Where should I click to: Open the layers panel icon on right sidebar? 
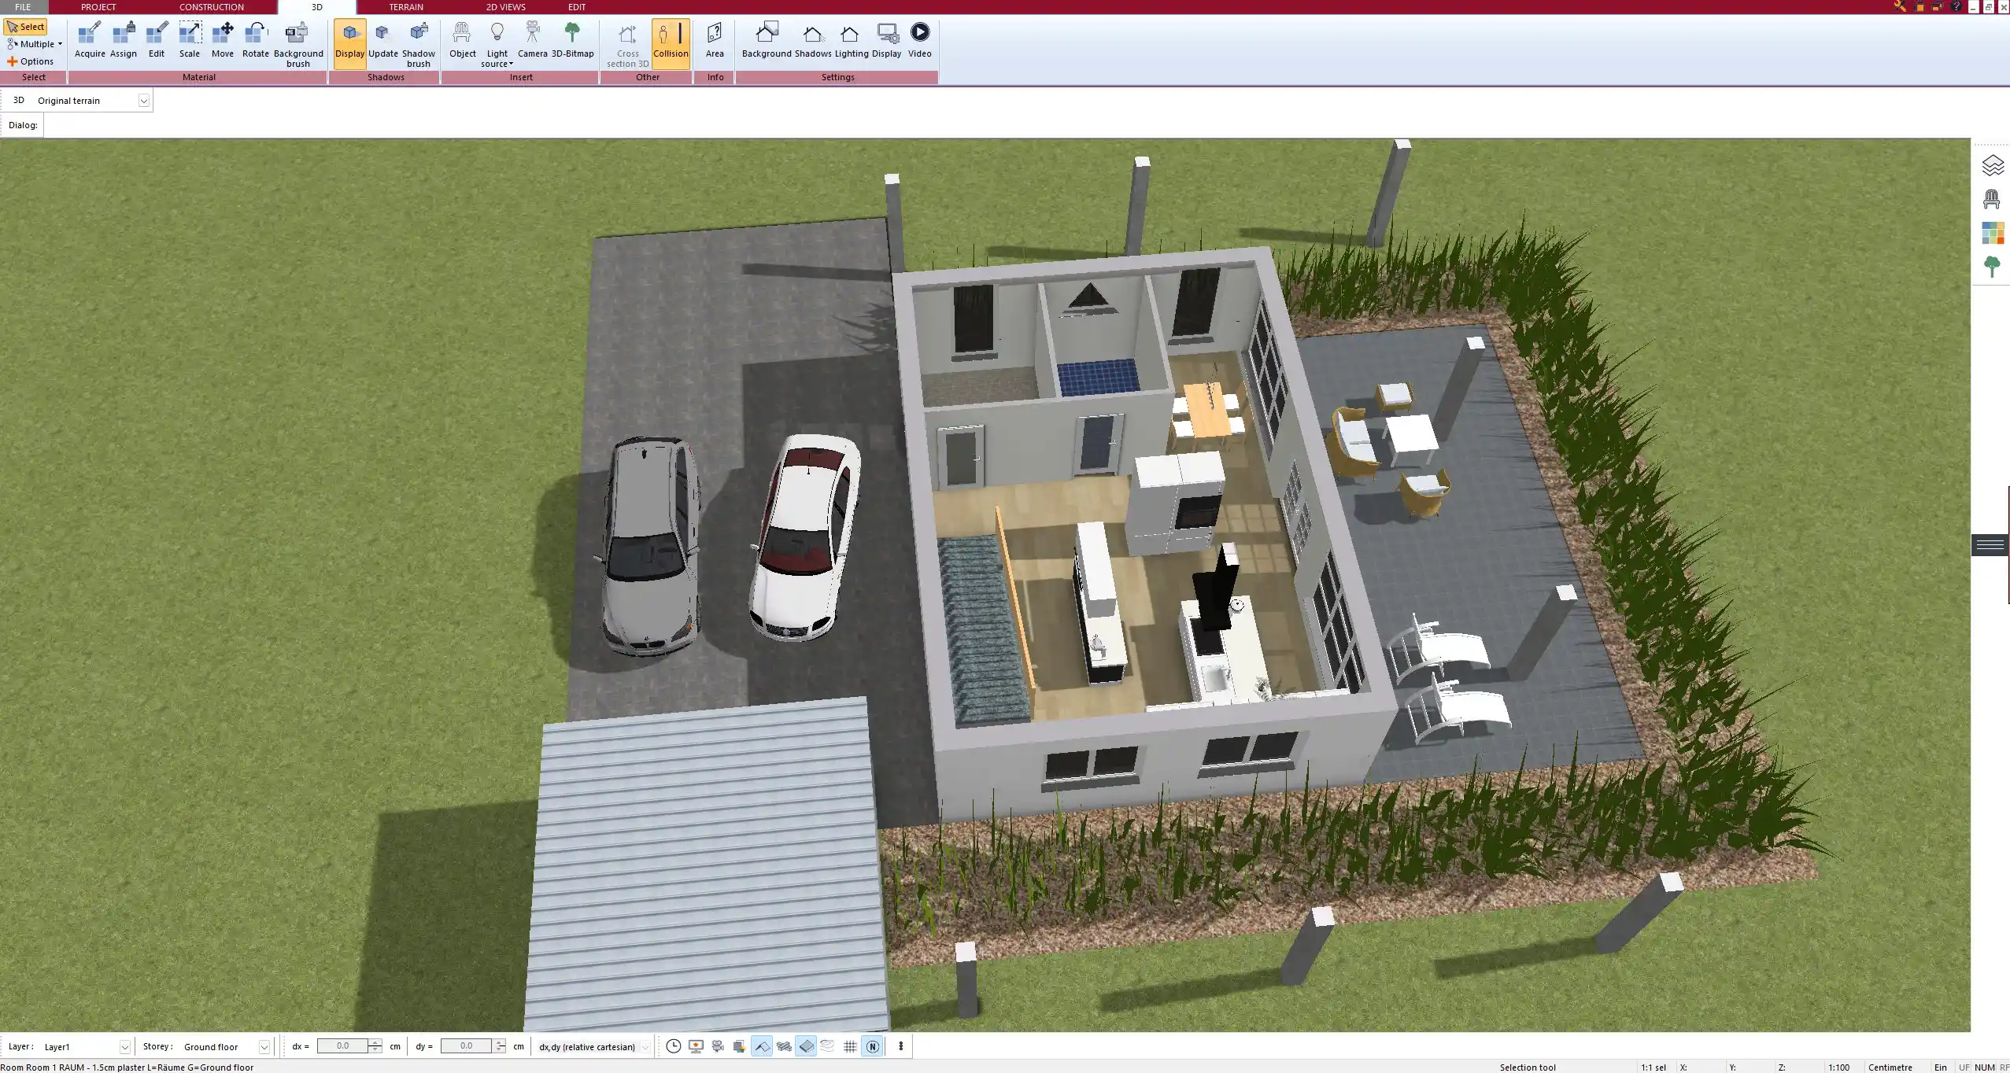click(1992, 165)
